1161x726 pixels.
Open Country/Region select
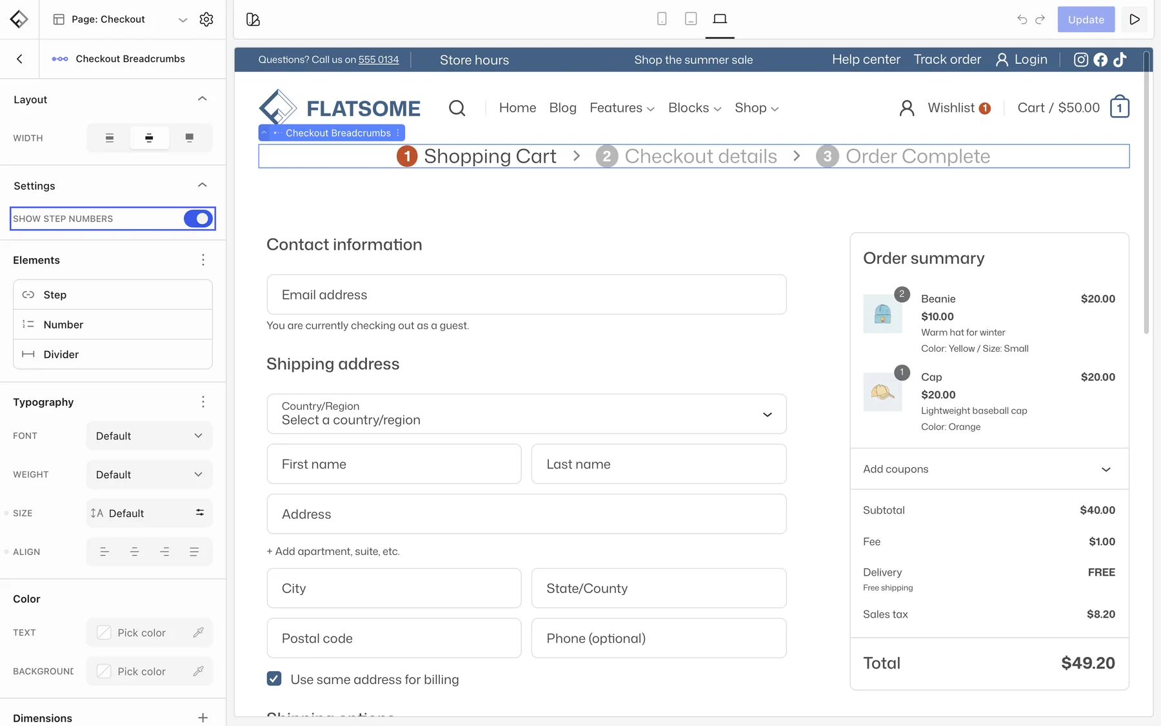[526, 414]
